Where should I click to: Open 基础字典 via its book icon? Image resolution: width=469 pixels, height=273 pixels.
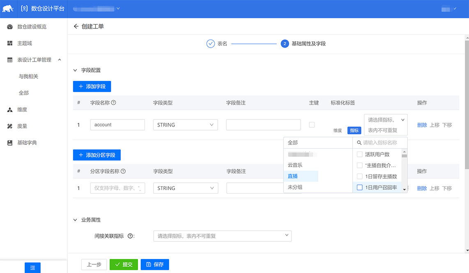click(x=10, y=142)
